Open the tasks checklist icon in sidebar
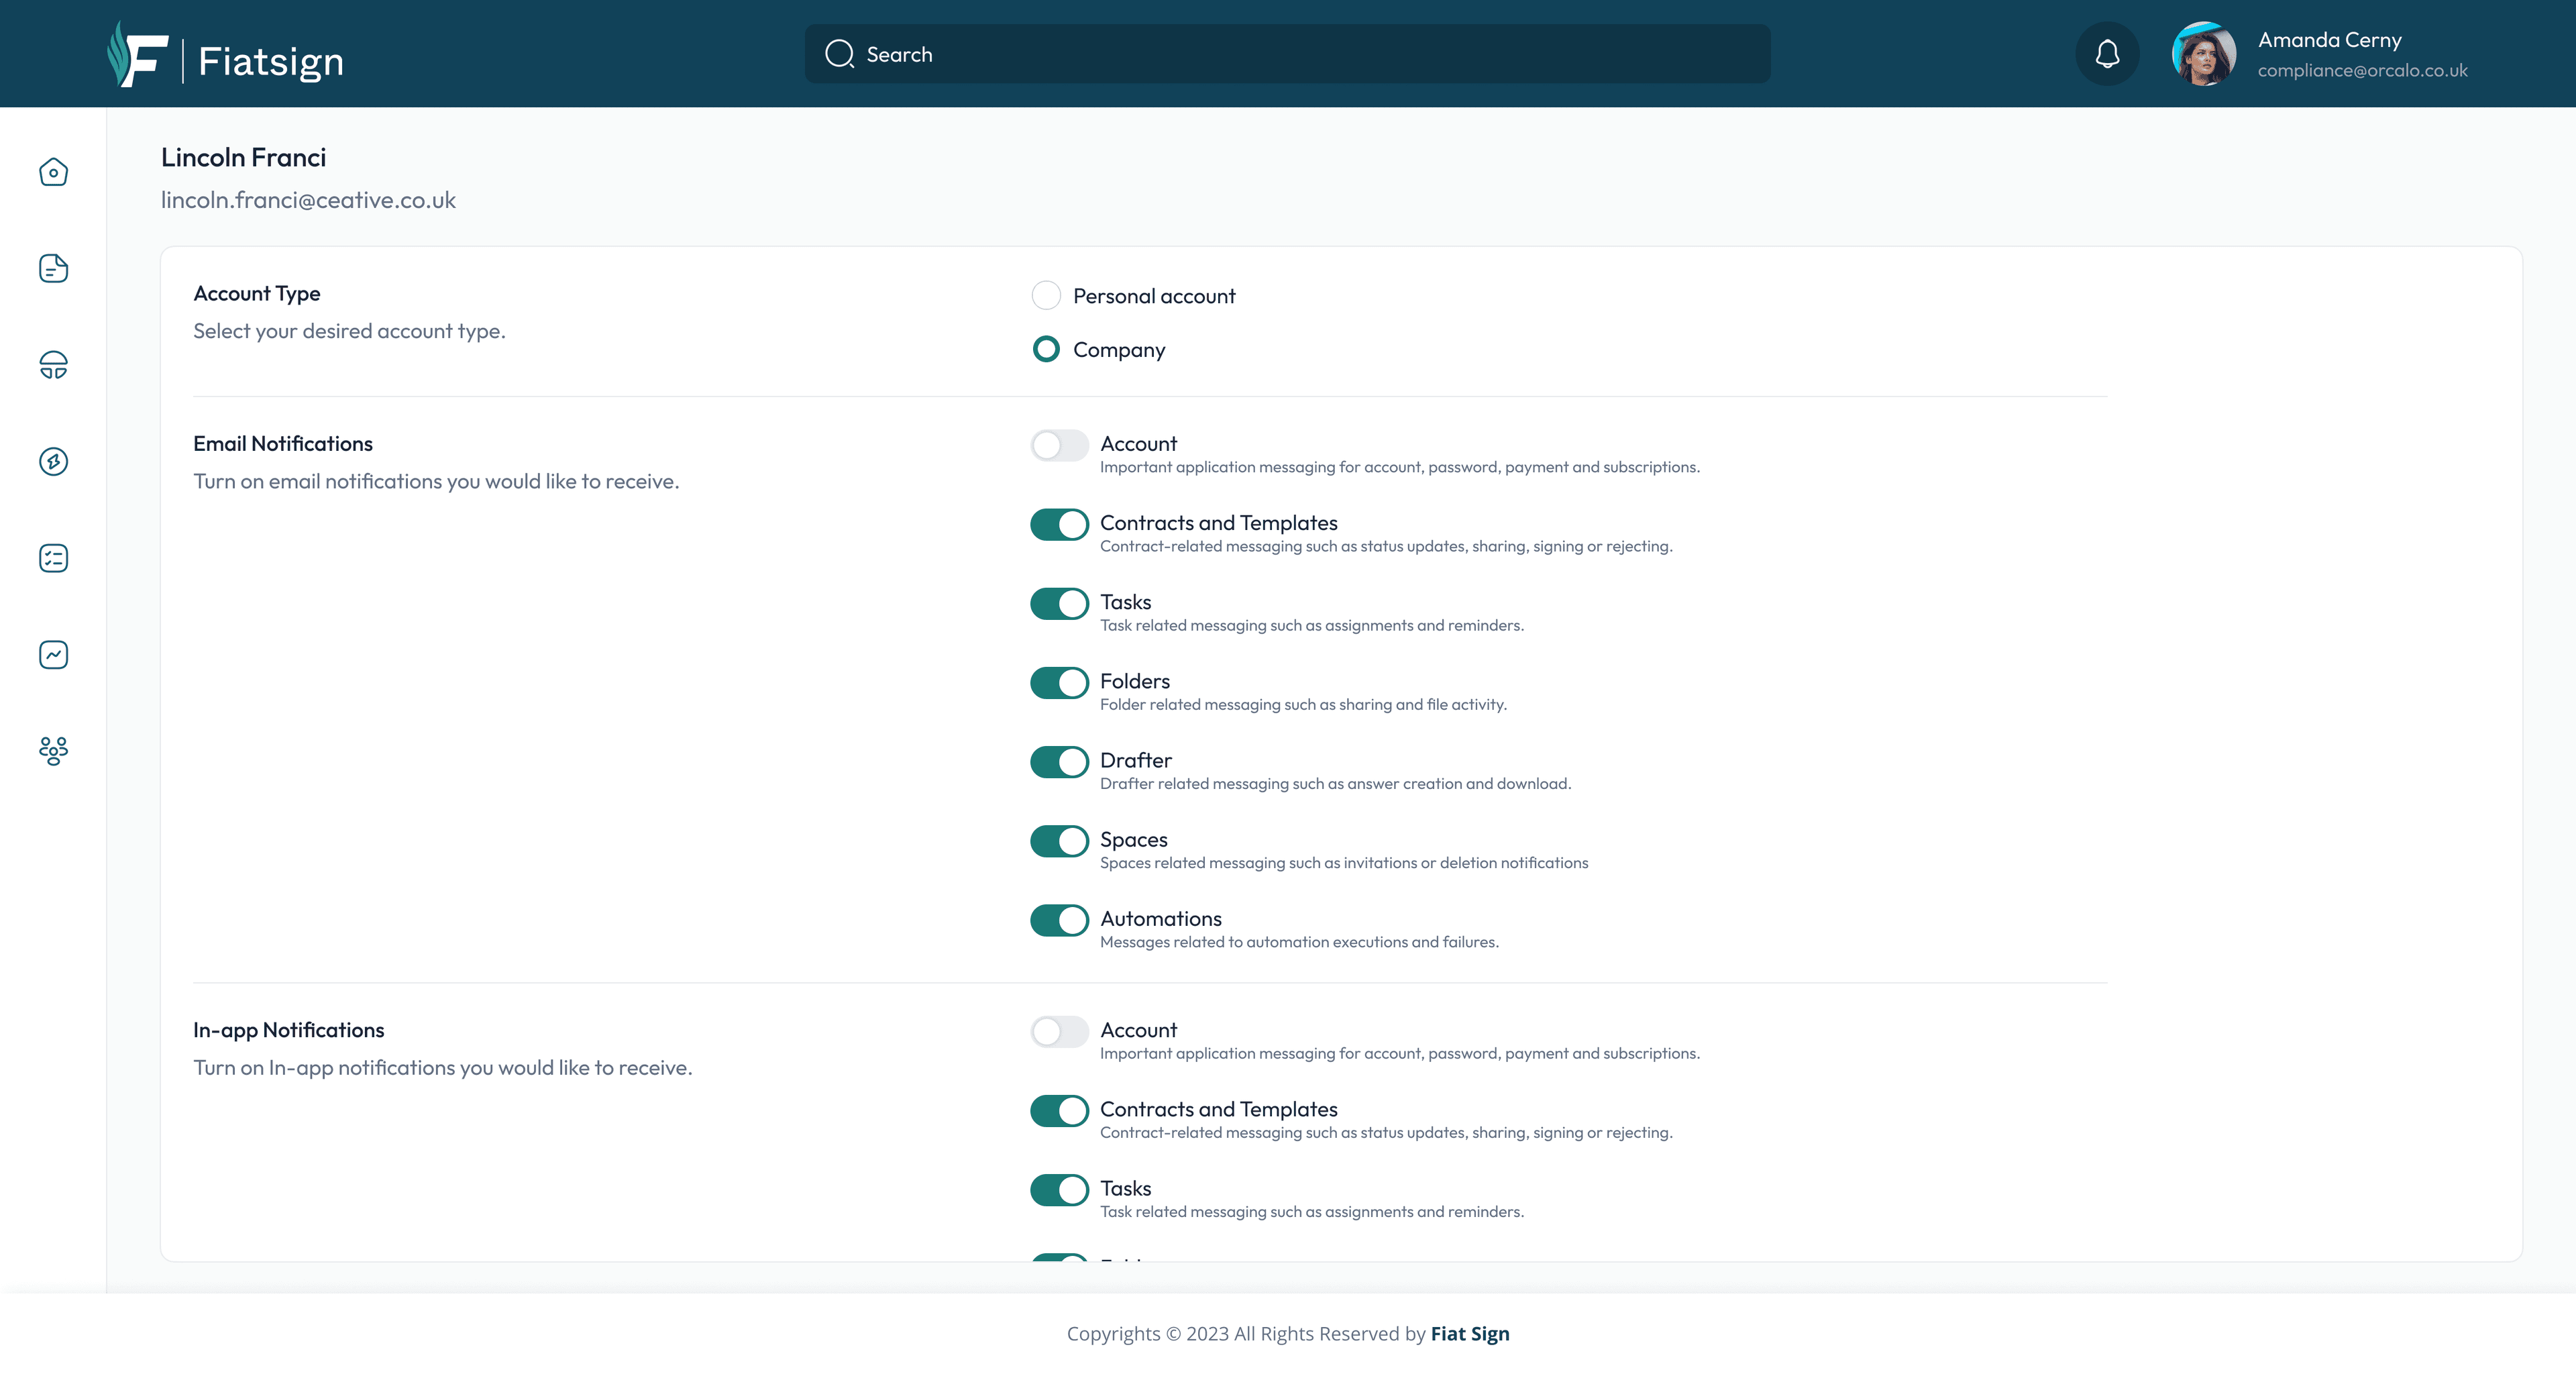 53,558
